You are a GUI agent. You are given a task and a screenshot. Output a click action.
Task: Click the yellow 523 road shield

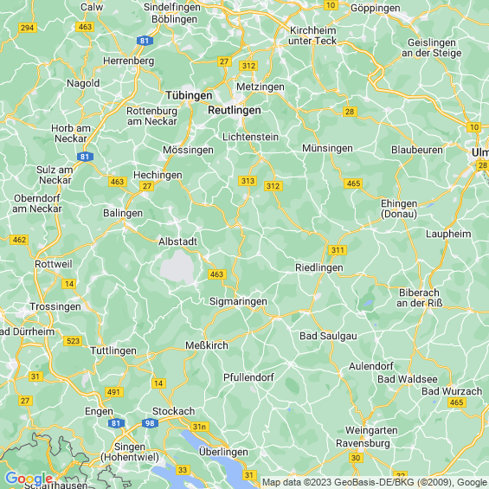[73, 341]
